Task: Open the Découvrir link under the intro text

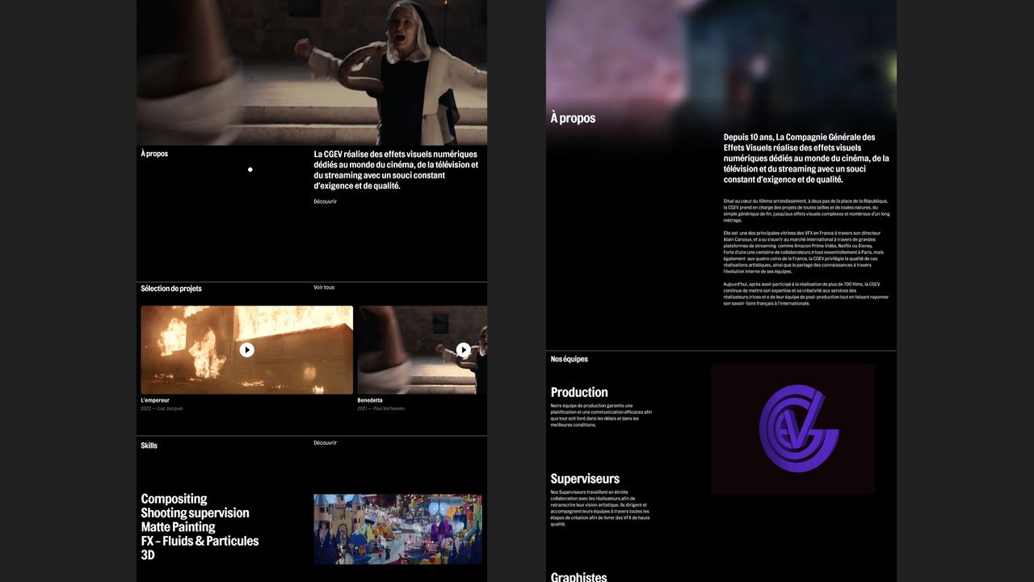Action: [325, 201]
